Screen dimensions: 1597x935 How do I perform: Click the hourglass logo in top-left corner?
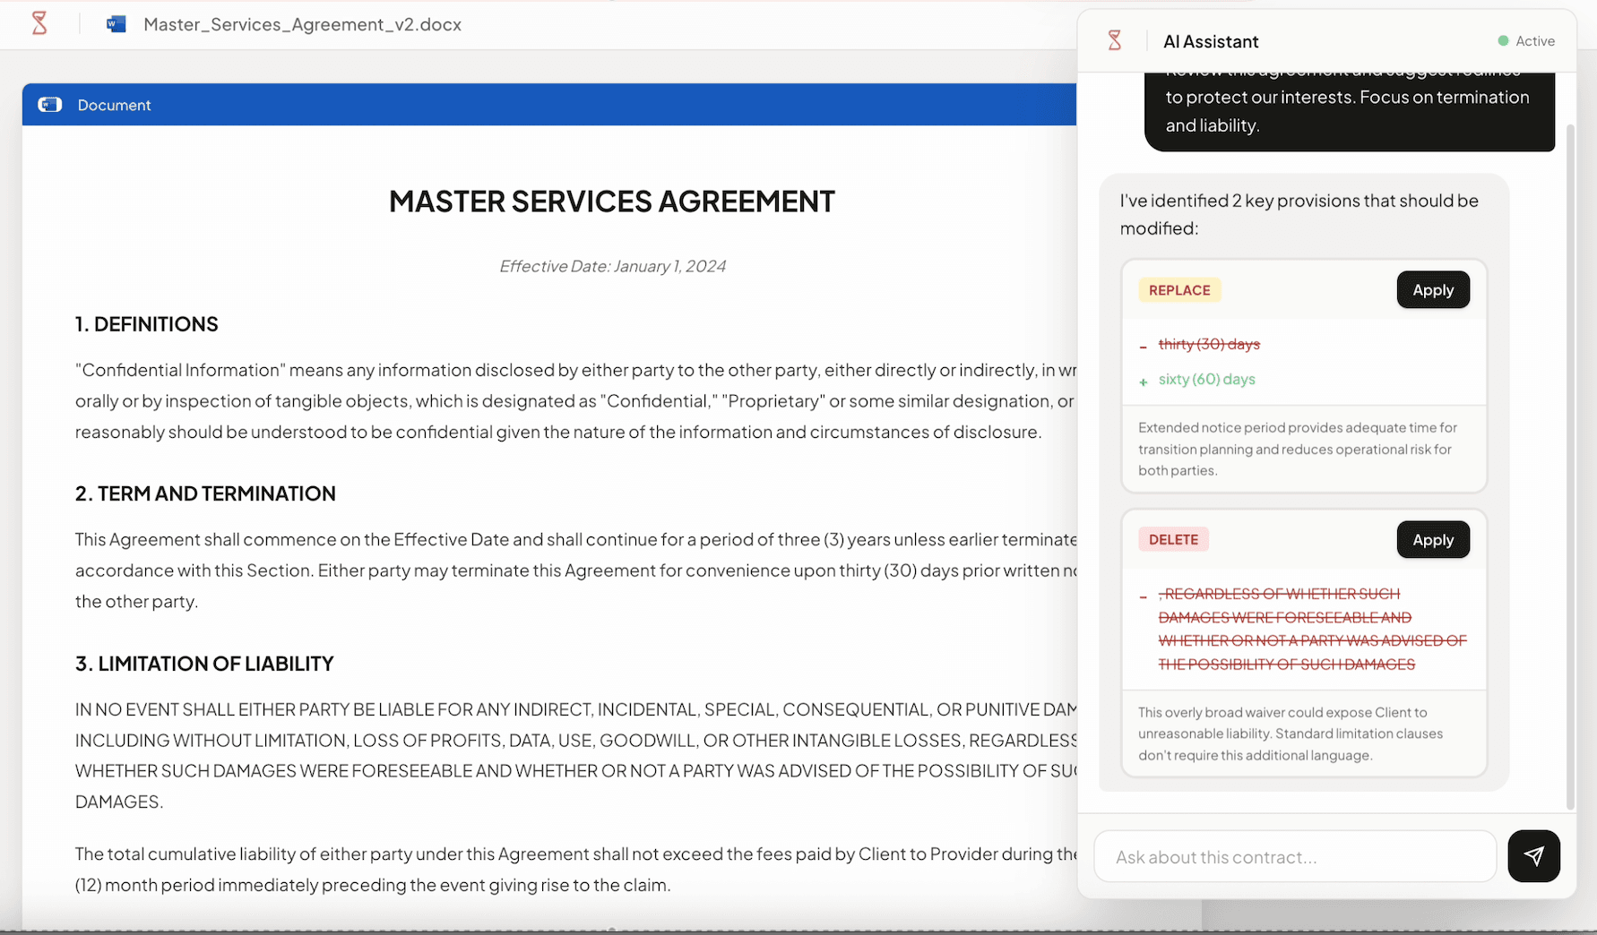(x=39, y=23)
